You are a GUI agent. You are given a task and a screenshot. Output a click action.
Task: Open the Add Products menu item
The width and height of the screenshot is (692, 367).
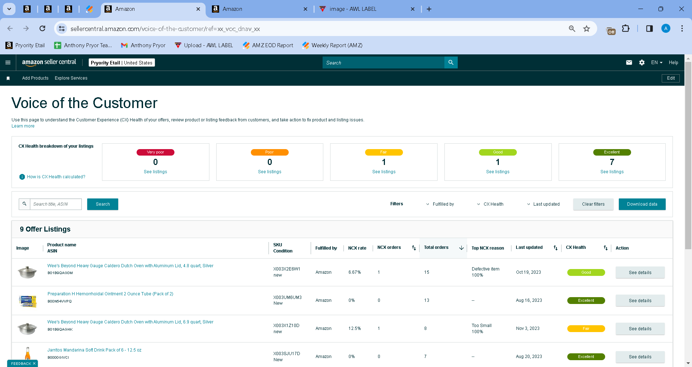(x=35, y=78)
